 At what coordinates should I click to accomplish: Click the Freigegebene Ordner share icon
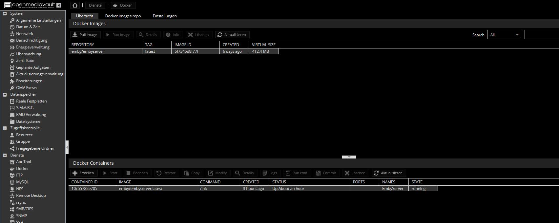(12, 148)
